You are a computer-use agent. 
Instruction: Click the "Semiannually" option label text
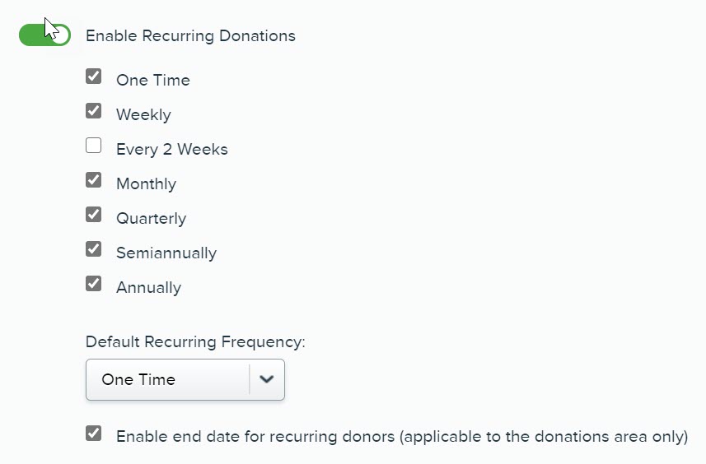[166, 253]
